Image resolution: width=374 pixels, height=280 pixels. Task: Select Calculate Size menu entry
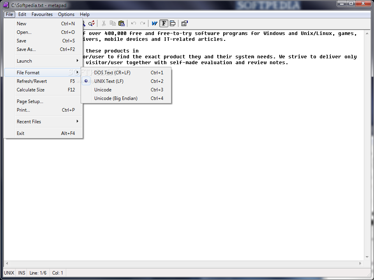point(43,90)
